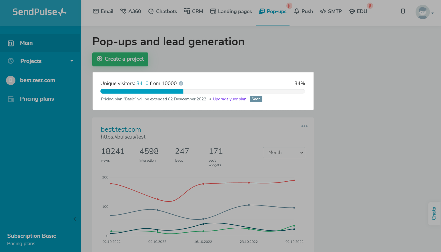This screenshot has height=252, width=441.
Task: Click the beta badge on EDU
Action: (370, 6)
